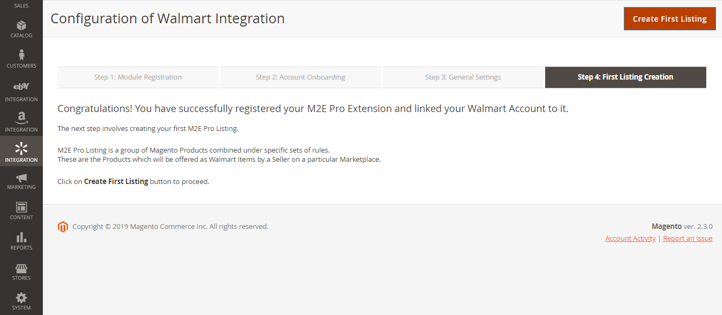Viewport: 722px width, 315px height.
Task: Open the Reports bar chart icon
Action: (x=21, y=238)
